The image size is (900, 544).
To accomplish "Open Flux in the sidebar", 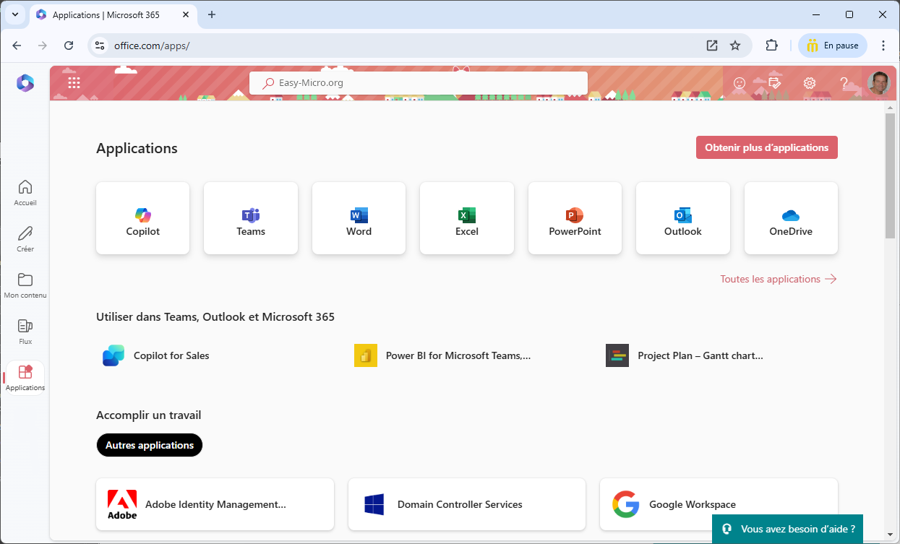I will point(25,332).
